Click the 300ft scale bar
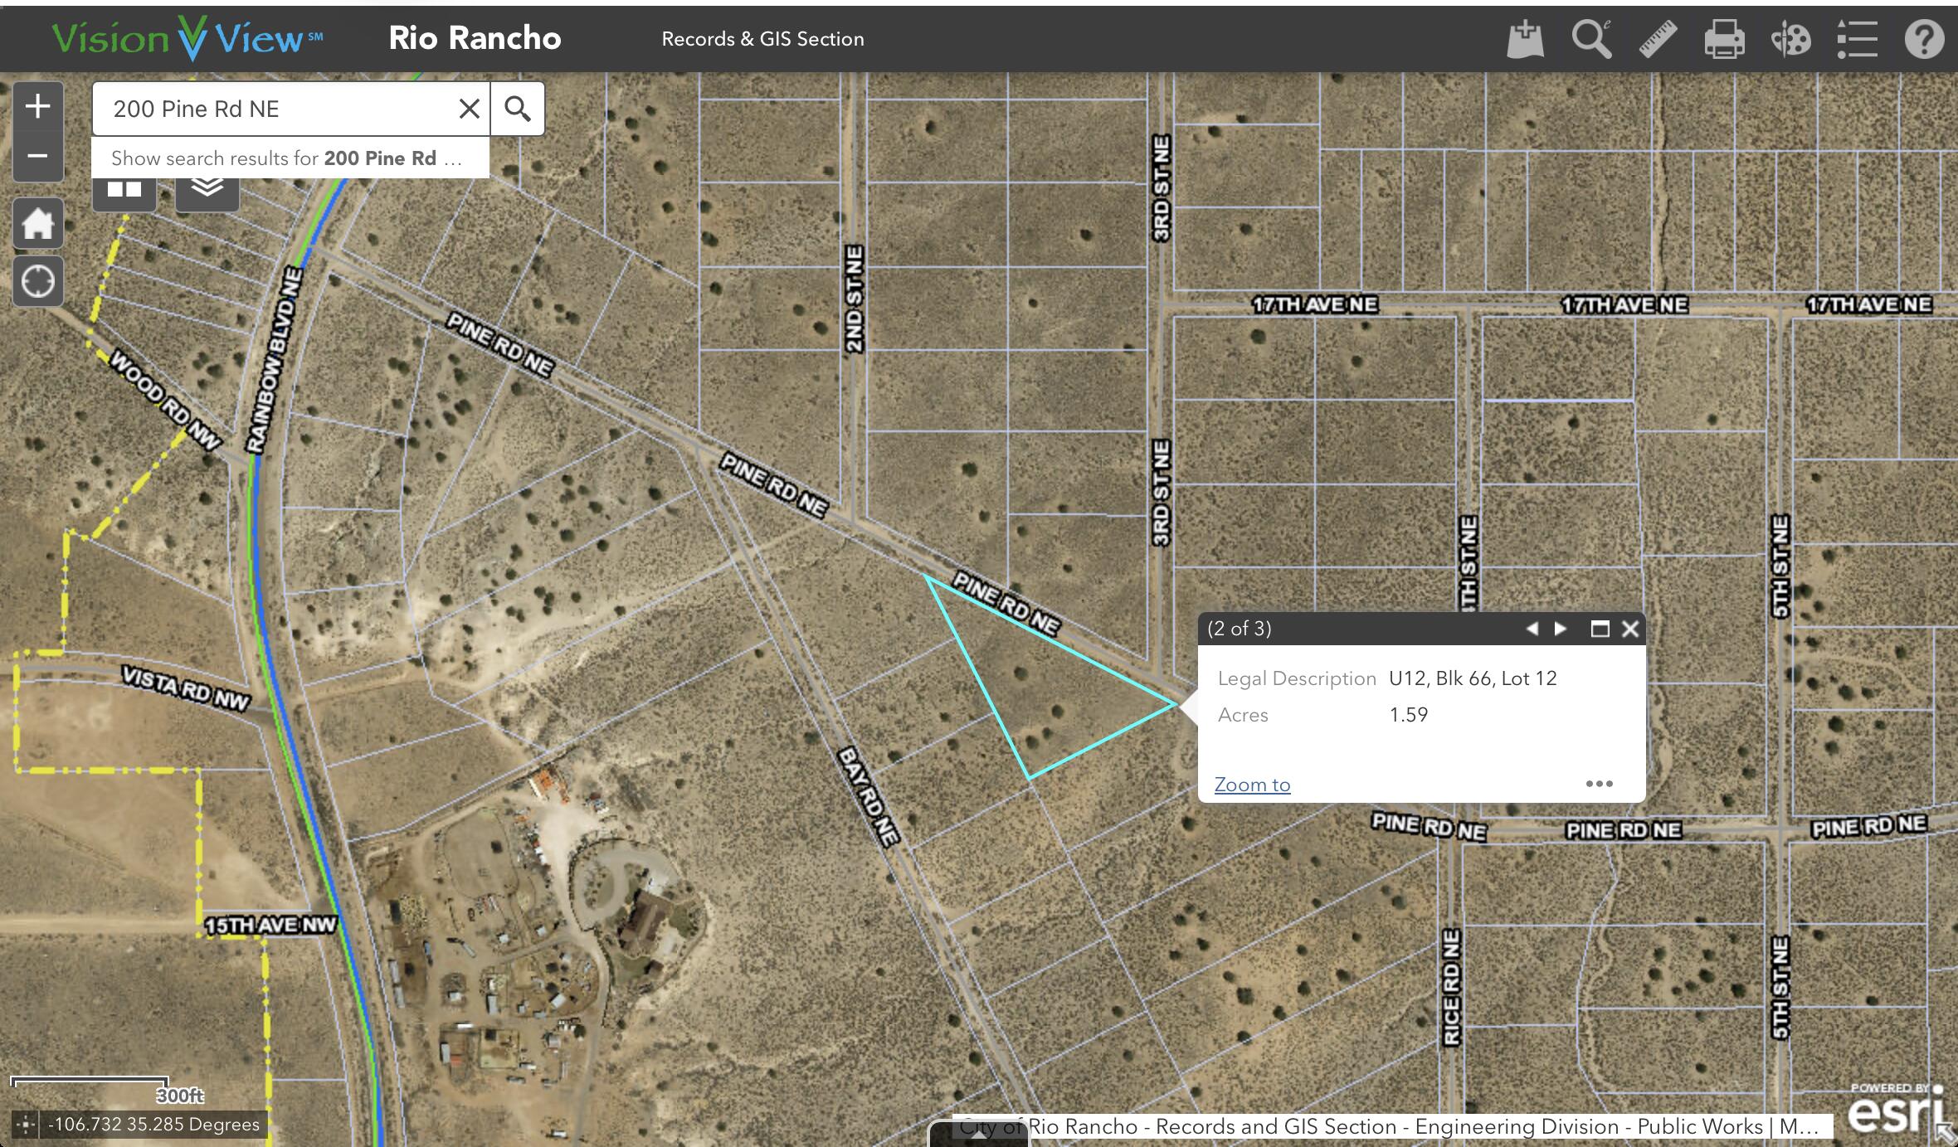This screenshot has width=1958, height=1147. [108, 1089]
